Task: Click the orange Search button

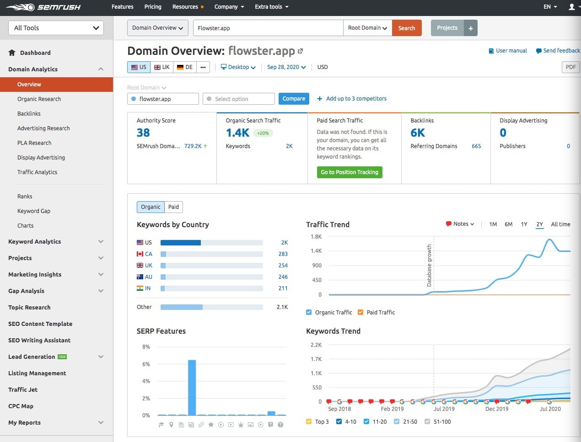Action: (x=407, y=28)
